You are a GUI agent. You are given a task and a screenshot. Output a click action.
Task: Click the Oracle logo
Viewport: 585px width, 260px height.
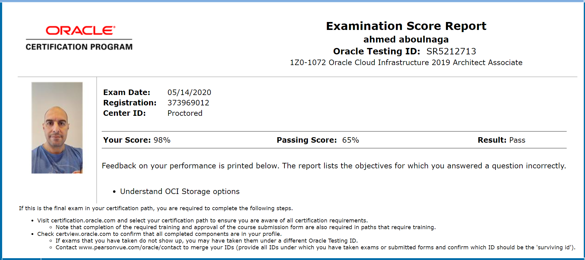click(80, 30)
